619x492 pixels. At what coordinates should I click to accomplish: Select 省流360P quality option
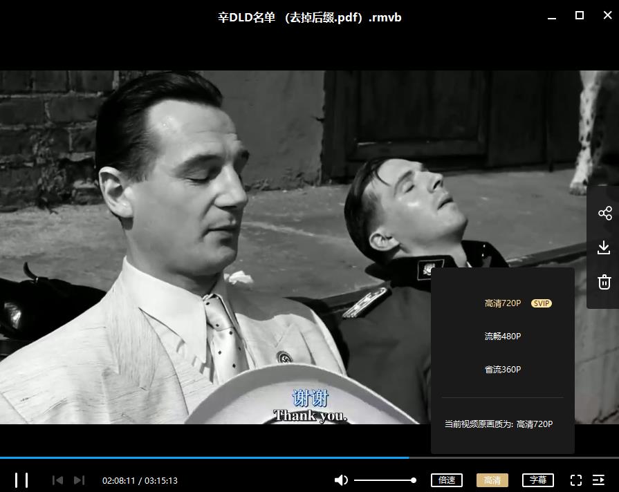tap(503, 369)
